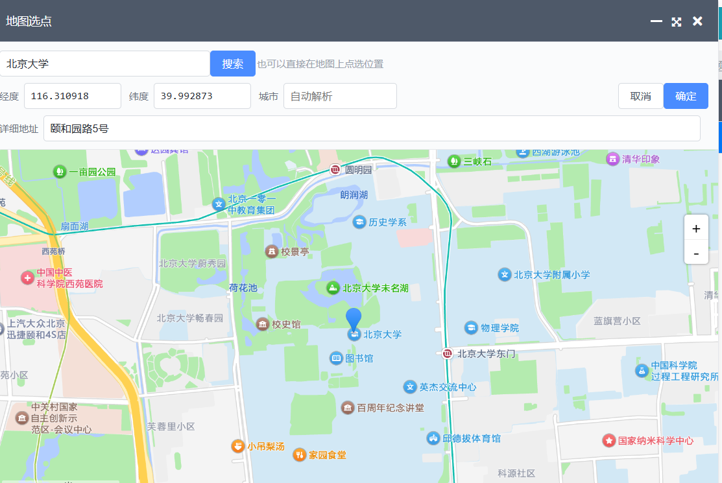Click the 科源社区 label
722x483 pixels.
(x=516, y=473)
